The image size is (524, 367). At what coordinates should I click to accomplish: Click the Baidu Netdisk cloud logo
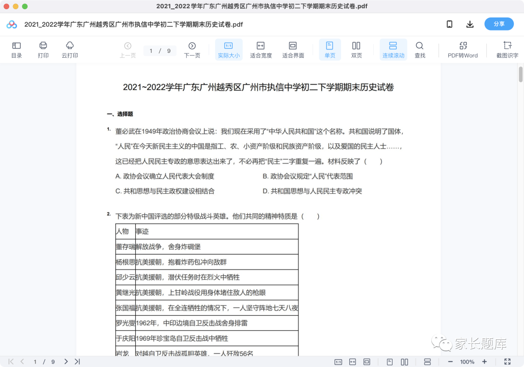[12, 24]
